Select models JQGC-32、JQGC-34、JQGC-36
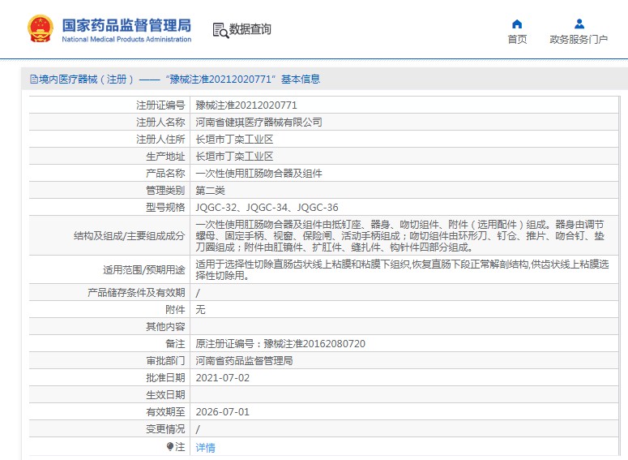The image size is (628, 460). [x=267, y=208]
